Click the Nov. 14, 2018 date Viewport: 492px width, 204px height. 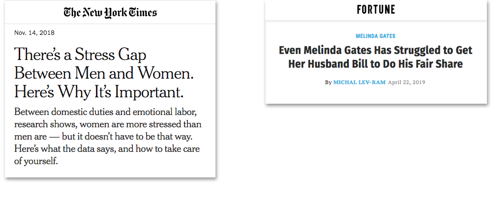pos(34,32)
